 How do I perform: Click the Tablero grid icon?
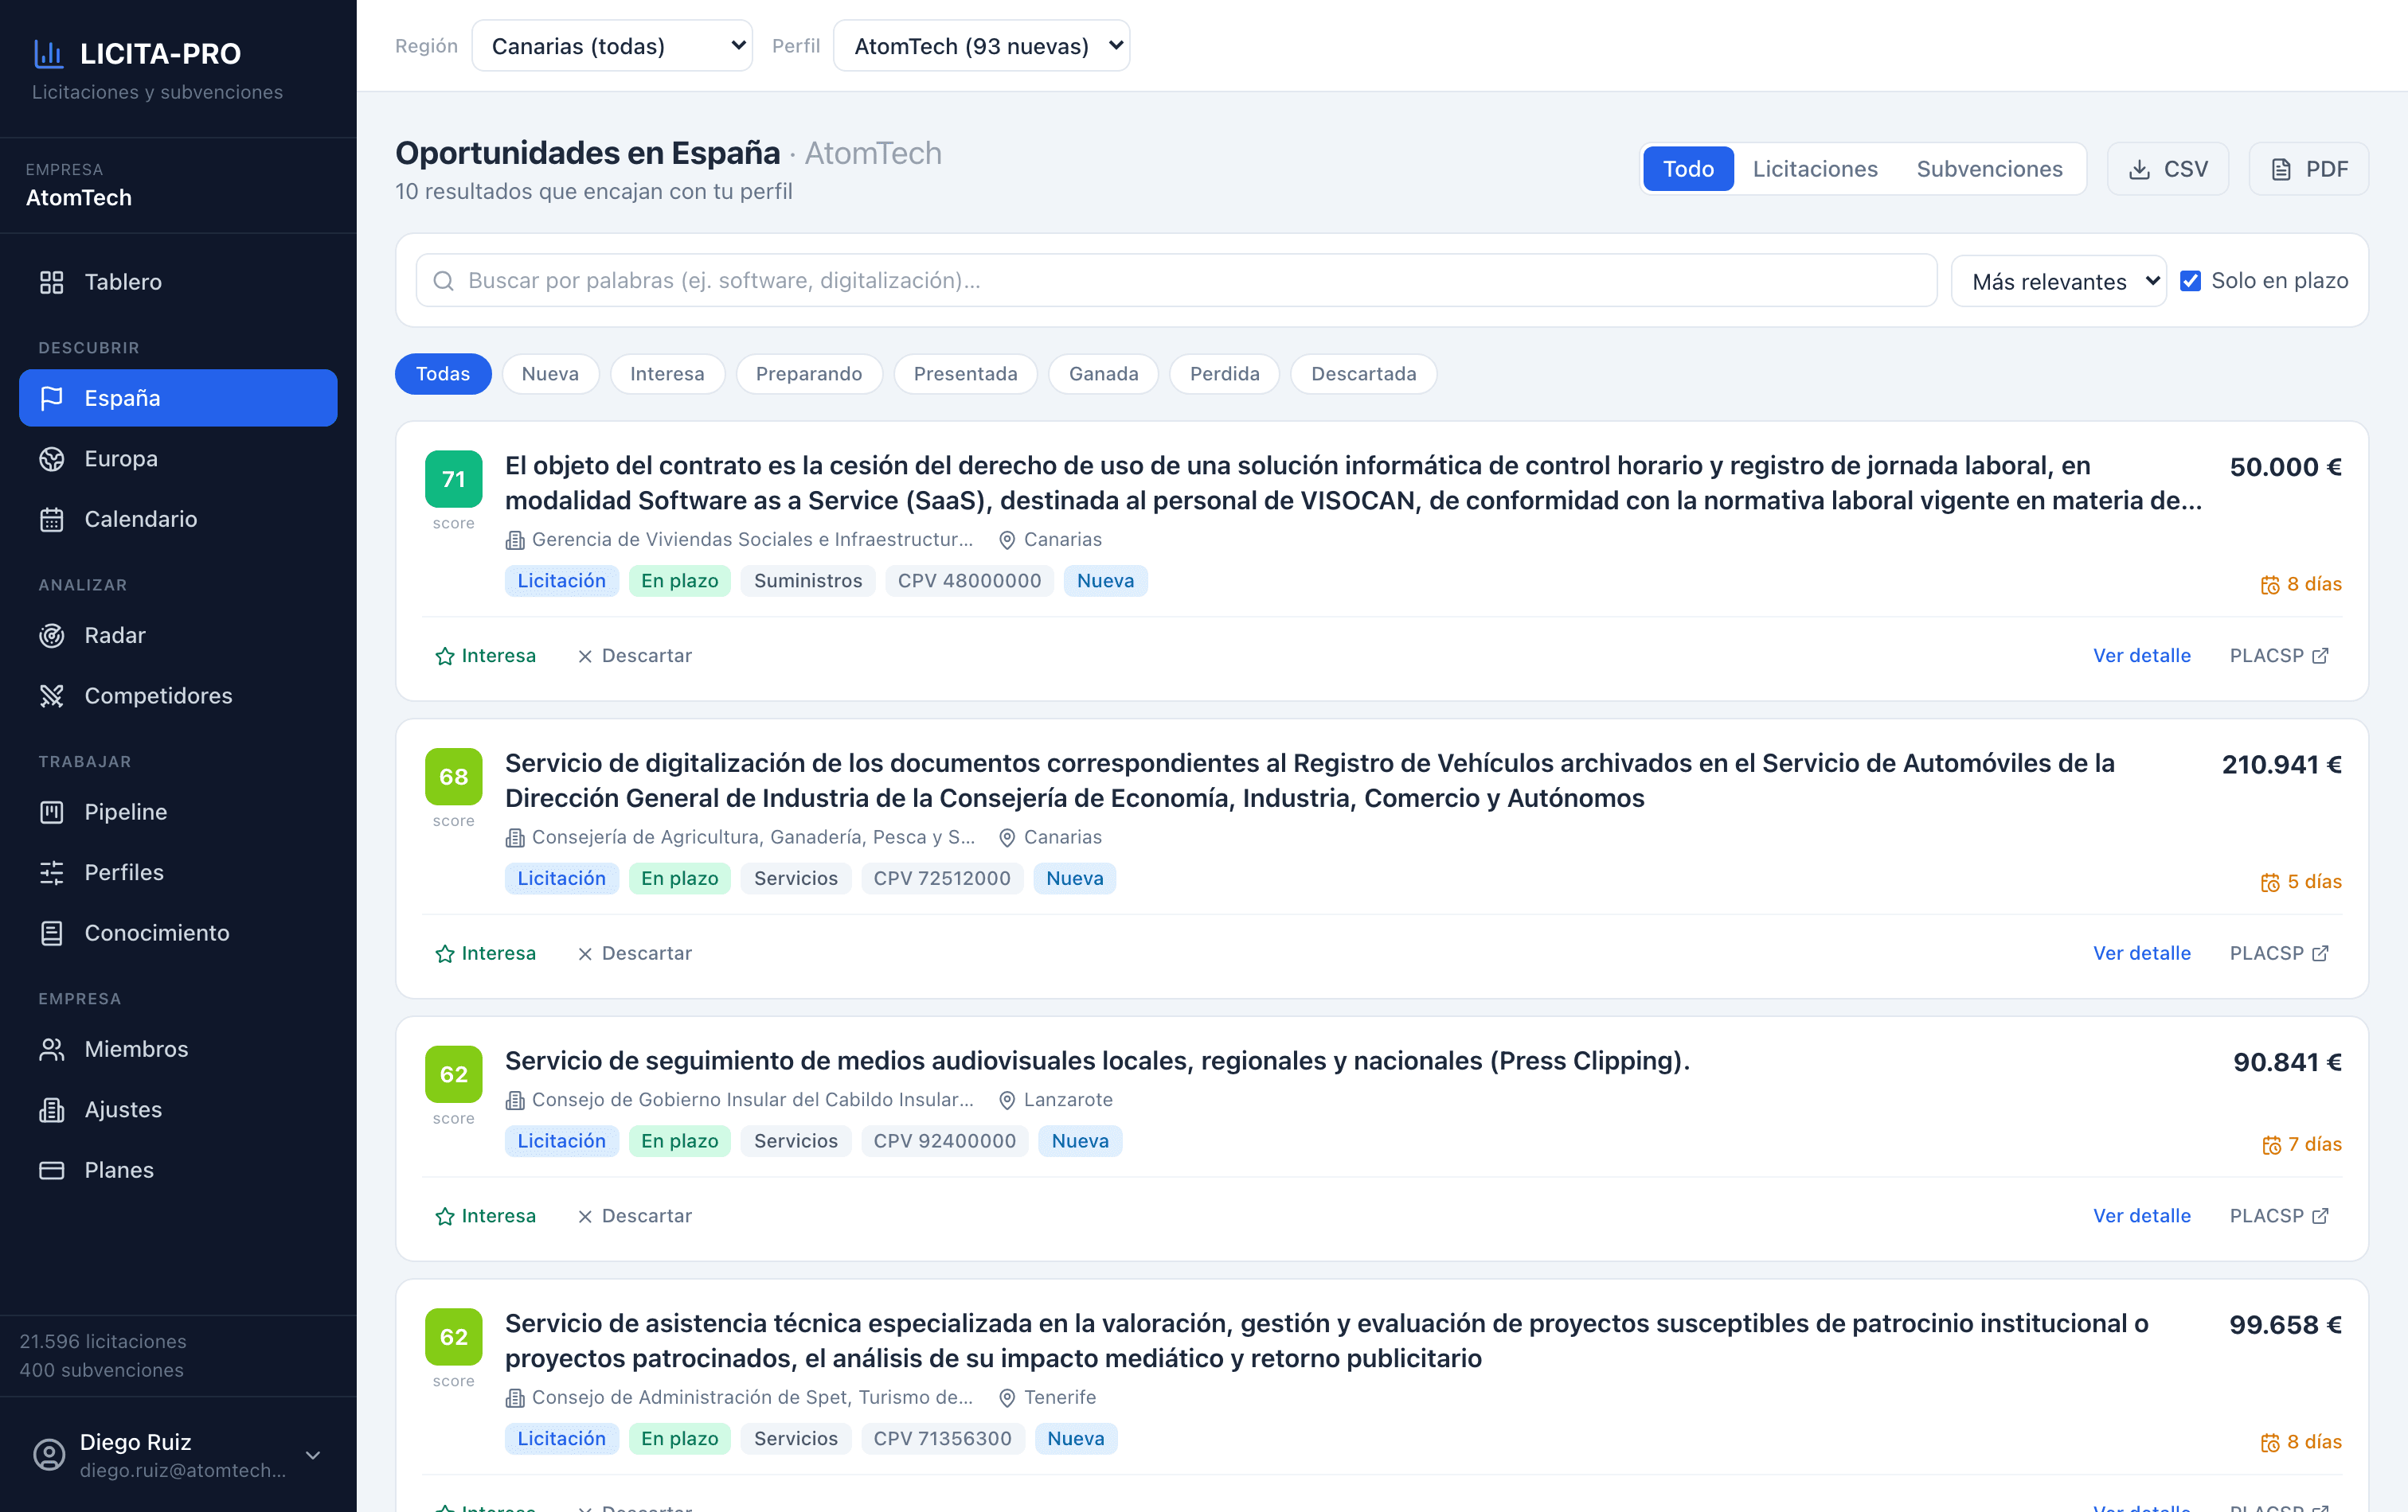(x=52, y=282)
